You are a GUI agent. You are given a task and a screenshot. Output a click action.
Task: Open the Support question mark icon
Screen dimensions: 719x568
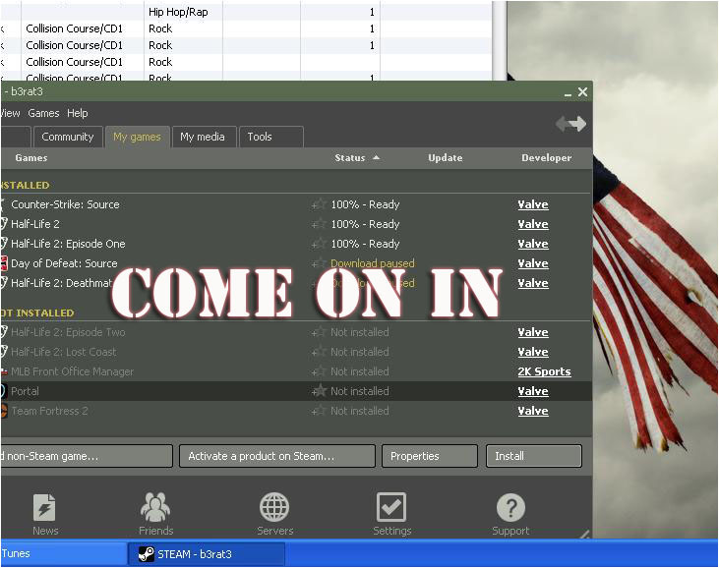[510, 507]
